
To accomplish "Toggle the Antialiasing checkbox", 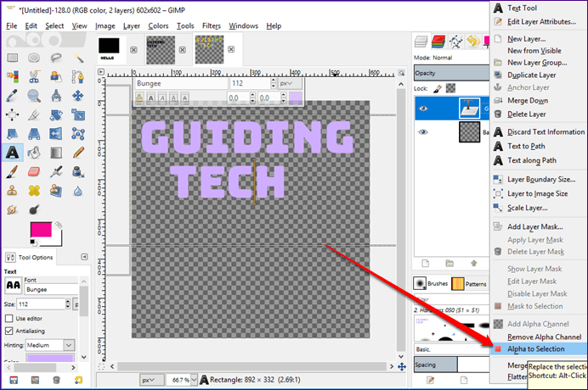I will point(9,331).
